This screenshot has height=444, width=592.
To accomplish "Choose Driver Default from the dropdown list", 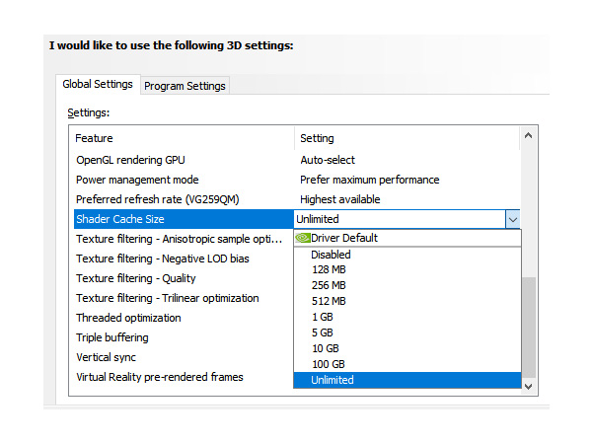I will click(344, 238).
